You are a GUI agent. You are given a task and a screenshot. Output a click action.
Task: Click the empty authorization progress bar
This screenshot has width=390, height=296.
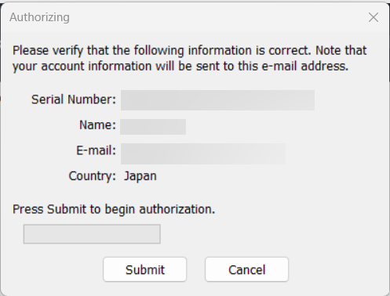[92, 234]
